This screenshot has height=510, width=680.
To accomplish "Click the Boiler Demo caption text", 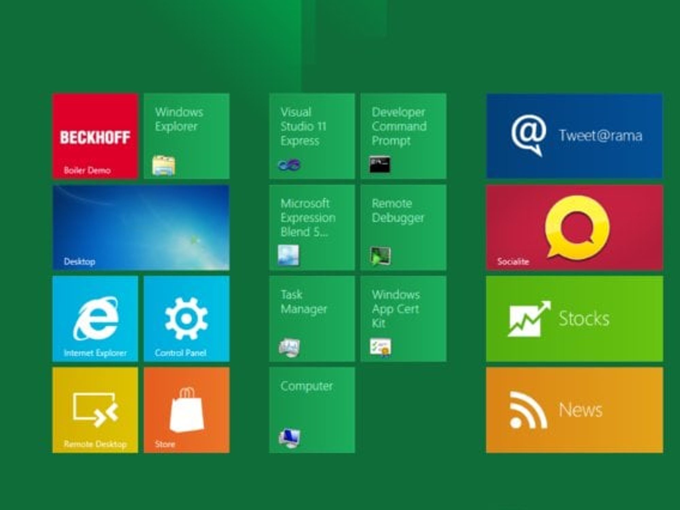I will (87, 170).
